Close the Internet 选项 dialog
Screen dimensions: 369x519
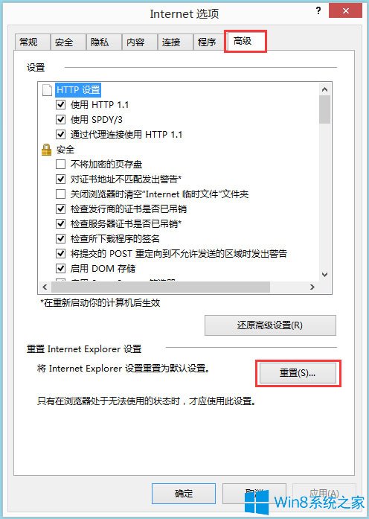click(x=346, y=11)
